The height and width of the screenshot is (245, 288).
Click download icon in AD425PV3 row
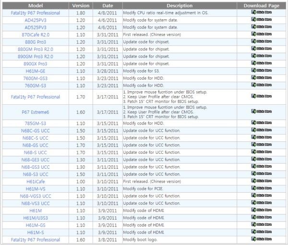[x=262, y=20]
